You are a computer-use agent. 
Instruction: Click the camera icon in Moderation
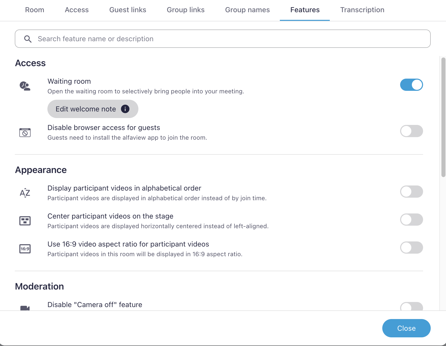[25, 308]
